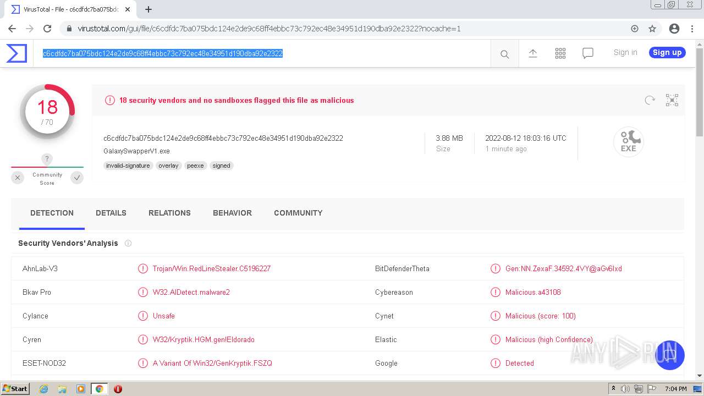
Task: Click the VirusTotal sigma logo
Action: point(16,53)
